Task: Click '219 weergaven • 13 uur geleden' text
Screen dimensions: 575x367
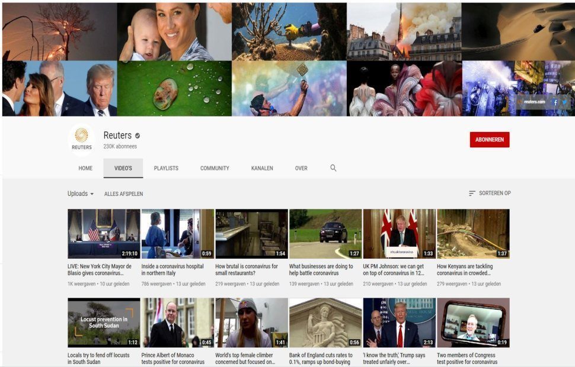Action: (247, 284)
